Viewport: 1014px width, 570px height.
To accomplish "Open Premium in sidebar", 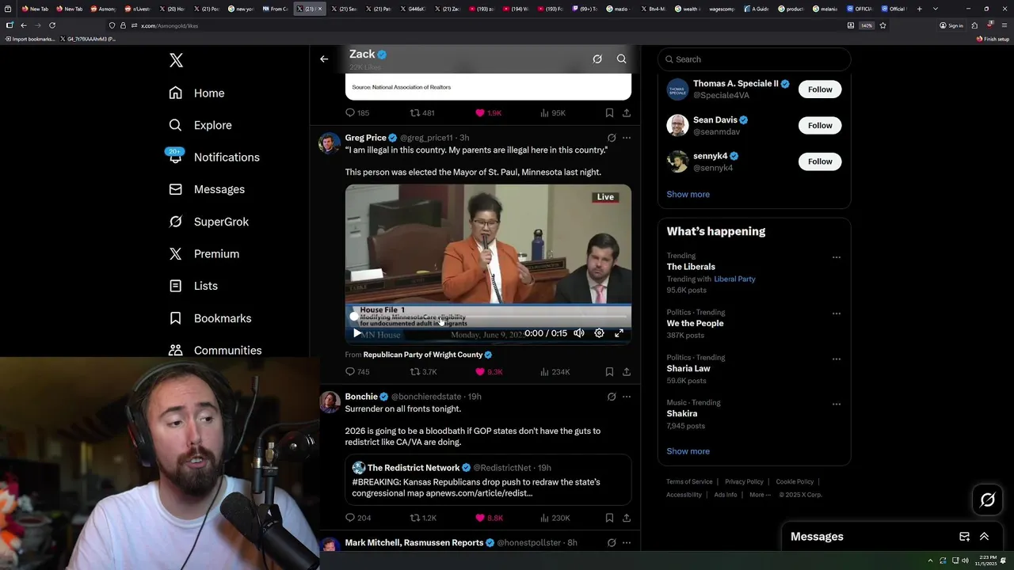I will click(x=204, y=253).
